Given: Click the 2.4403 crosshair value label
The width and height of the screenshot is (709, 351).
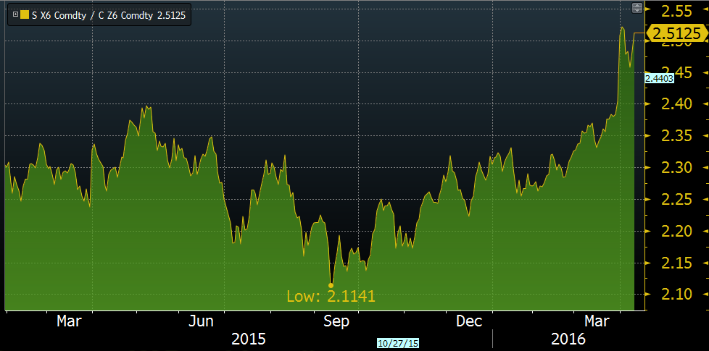Looking at the screenshot, I should [660, 78].
